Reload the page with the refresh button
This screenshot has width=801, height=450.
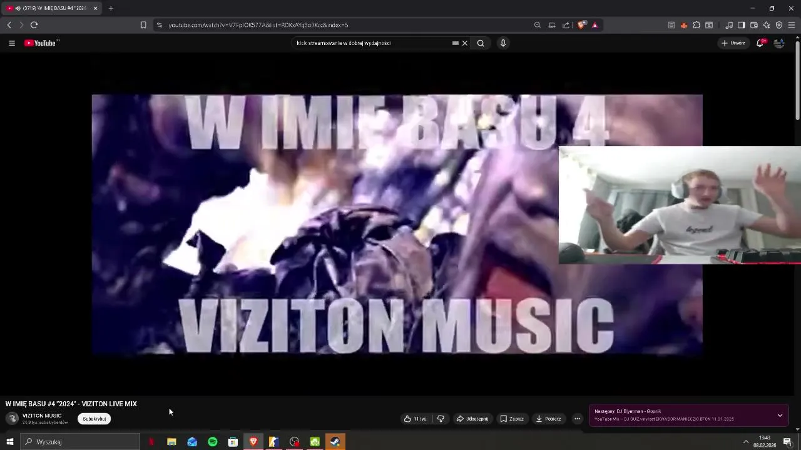34,25
